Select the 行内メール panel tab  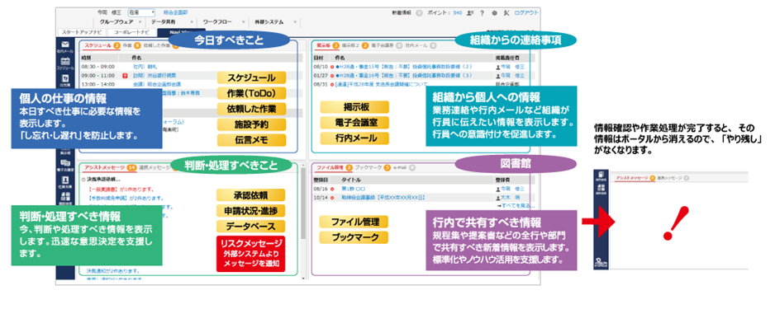[416, 45]
